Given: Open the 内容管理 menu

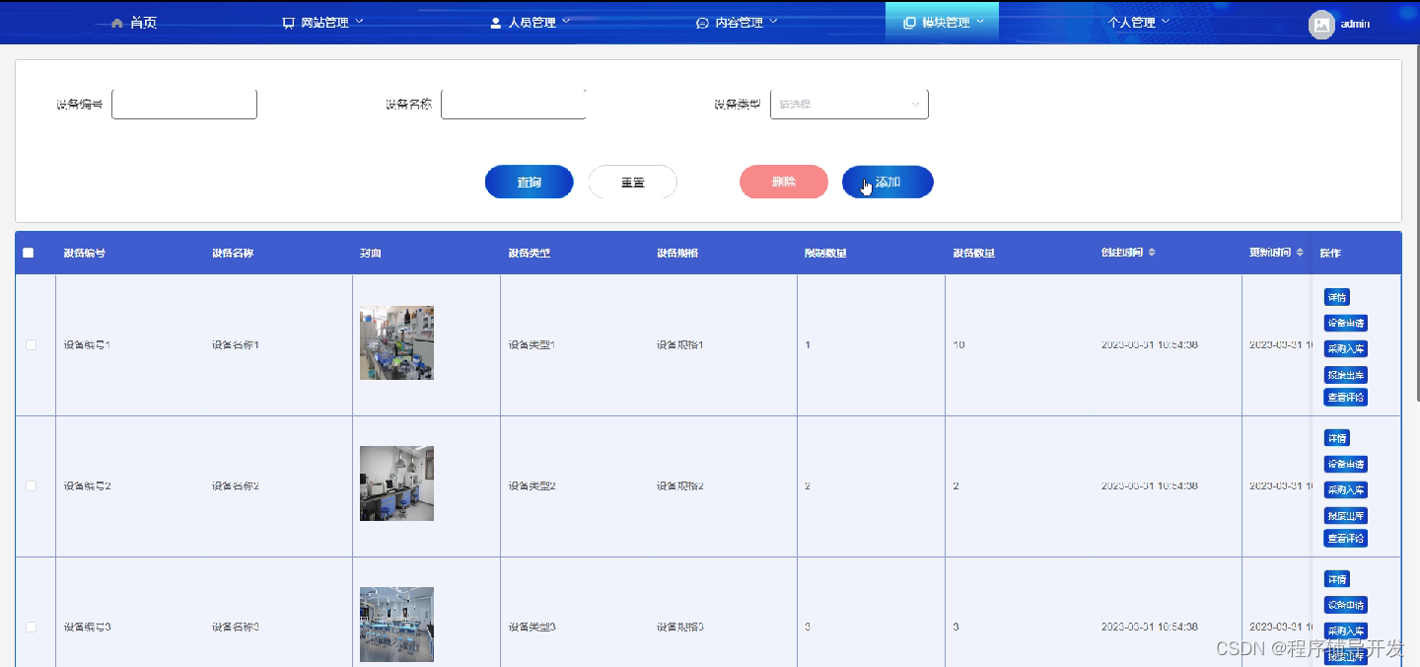Looking at the screenshot, I should pos(737,23).
